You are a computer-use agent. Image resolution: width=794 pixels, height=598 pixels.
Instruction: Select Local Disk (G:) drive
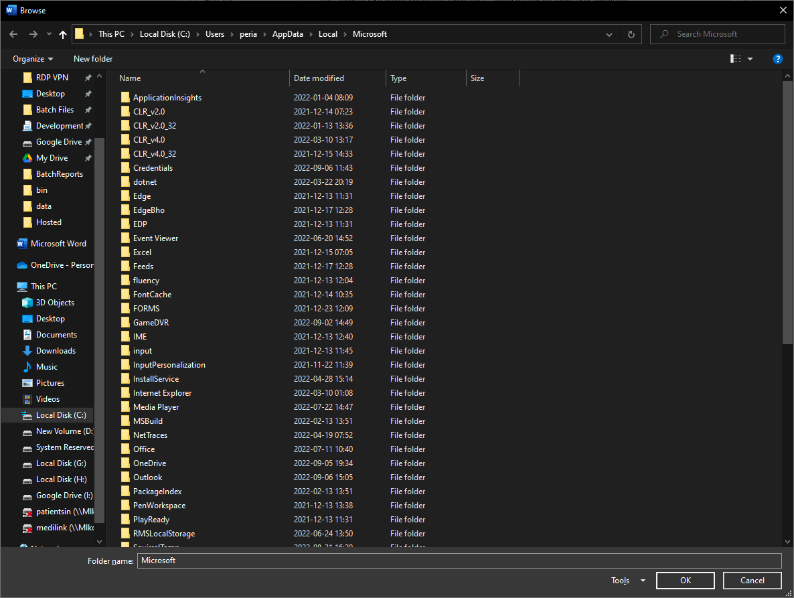coord(61,463)
